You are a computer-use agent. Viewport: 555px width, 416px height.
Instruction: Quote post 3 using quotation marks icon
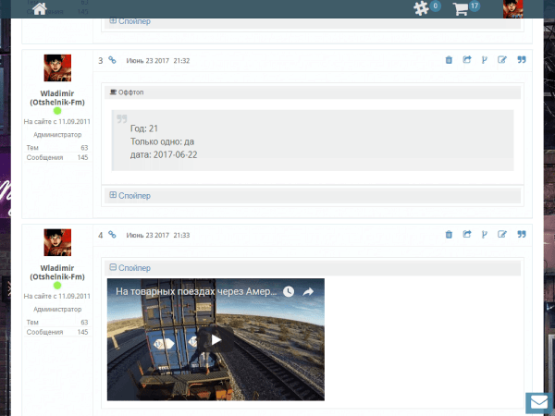(x=522, y=60)
